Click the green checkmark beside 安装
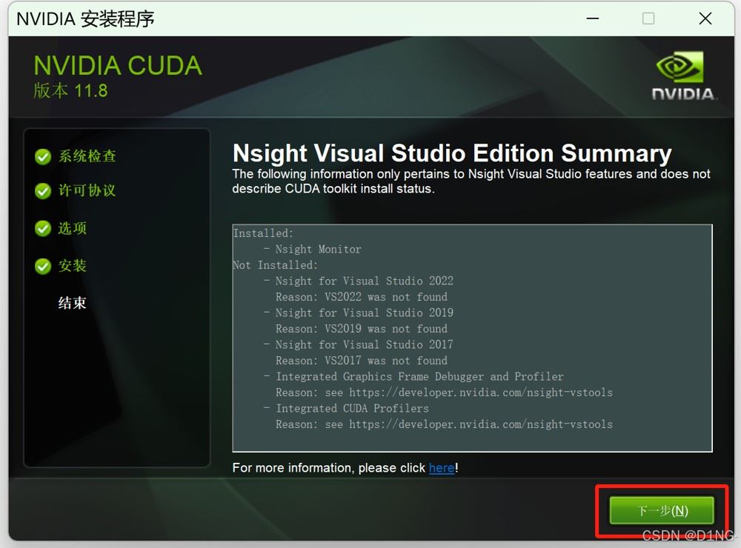This screenshot has height=548, width=741. [43, 266]
